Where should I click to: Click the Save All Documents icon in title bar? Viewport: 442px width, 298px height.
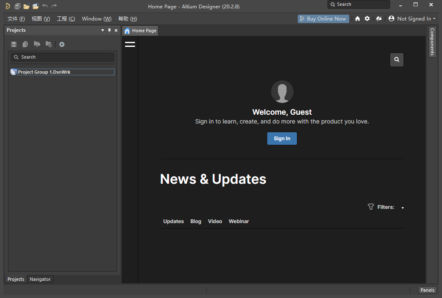pyautogui.click(x=17, y=6)
